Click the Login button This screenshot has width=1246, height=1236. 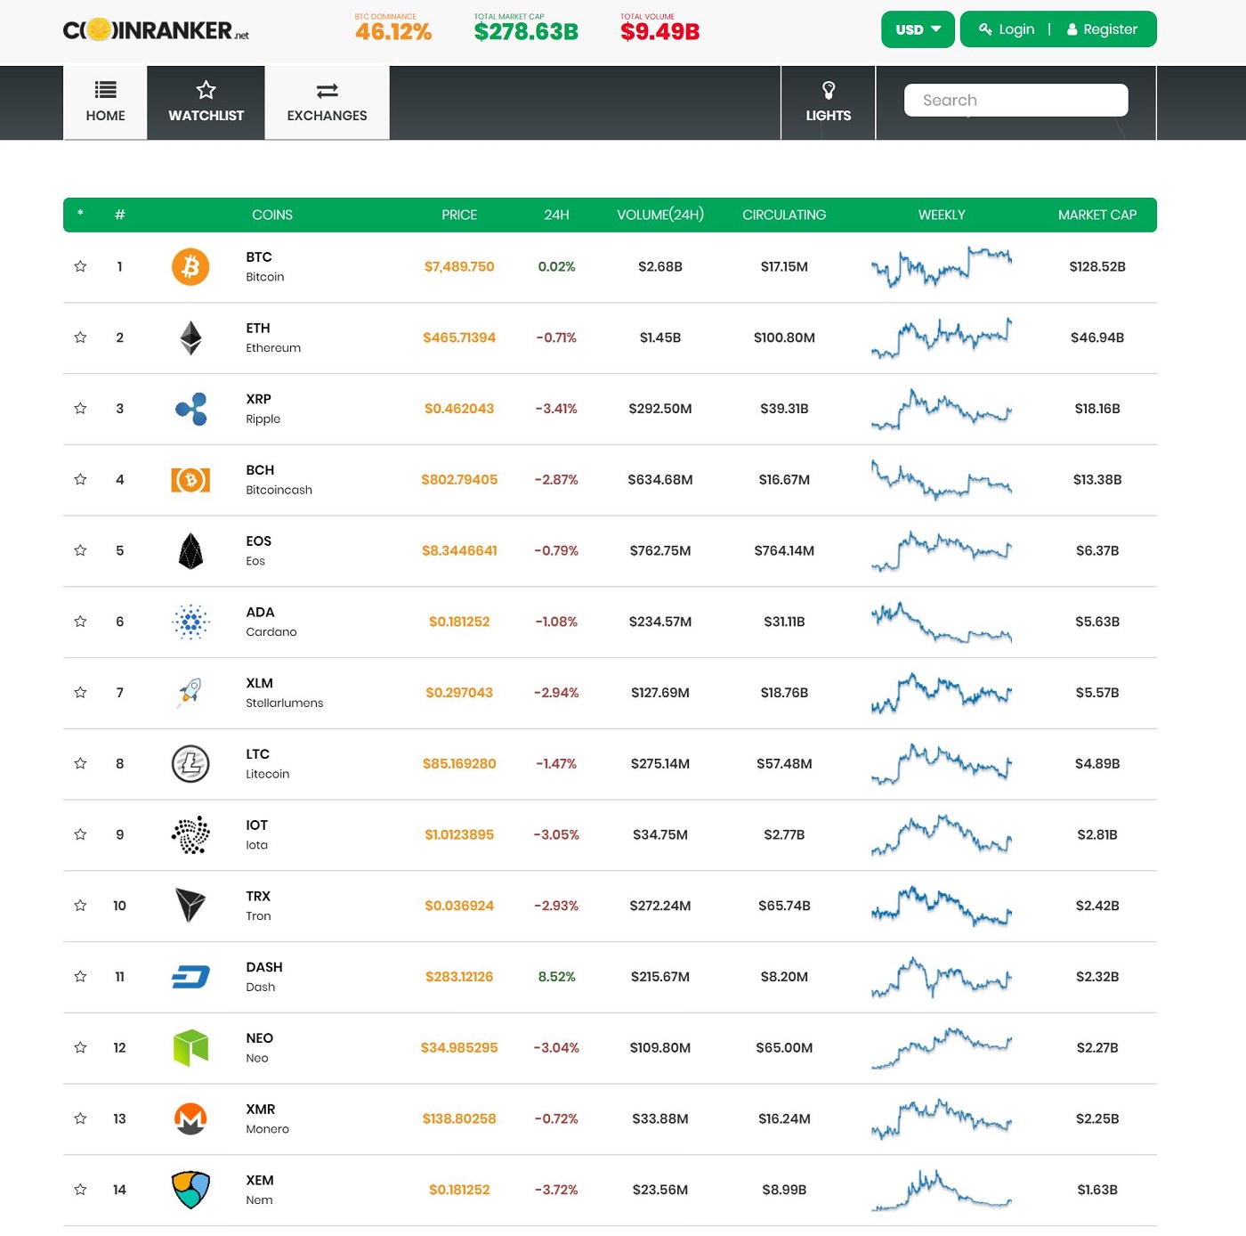coord(1007,29)
